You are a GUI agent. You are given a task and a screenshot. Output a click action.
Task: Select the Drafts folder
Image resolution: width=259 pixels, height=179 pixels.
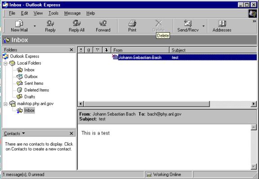click(x=30, y=97)
